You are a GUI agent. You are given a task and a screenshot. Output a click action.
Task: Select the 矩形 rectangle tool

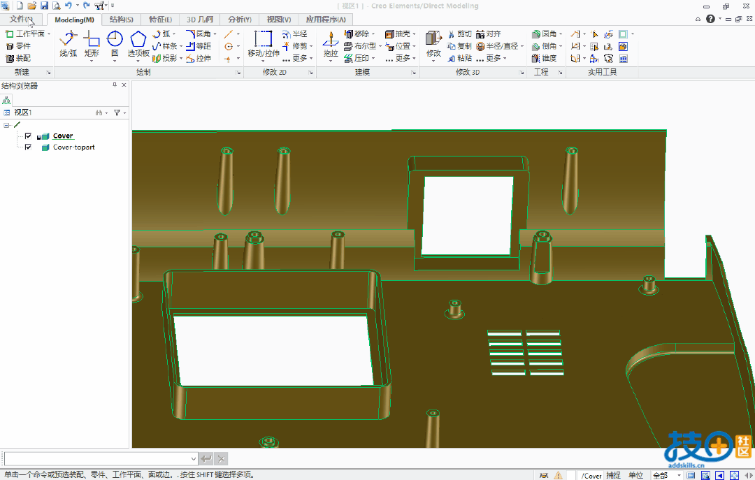[x=92, y=44]
